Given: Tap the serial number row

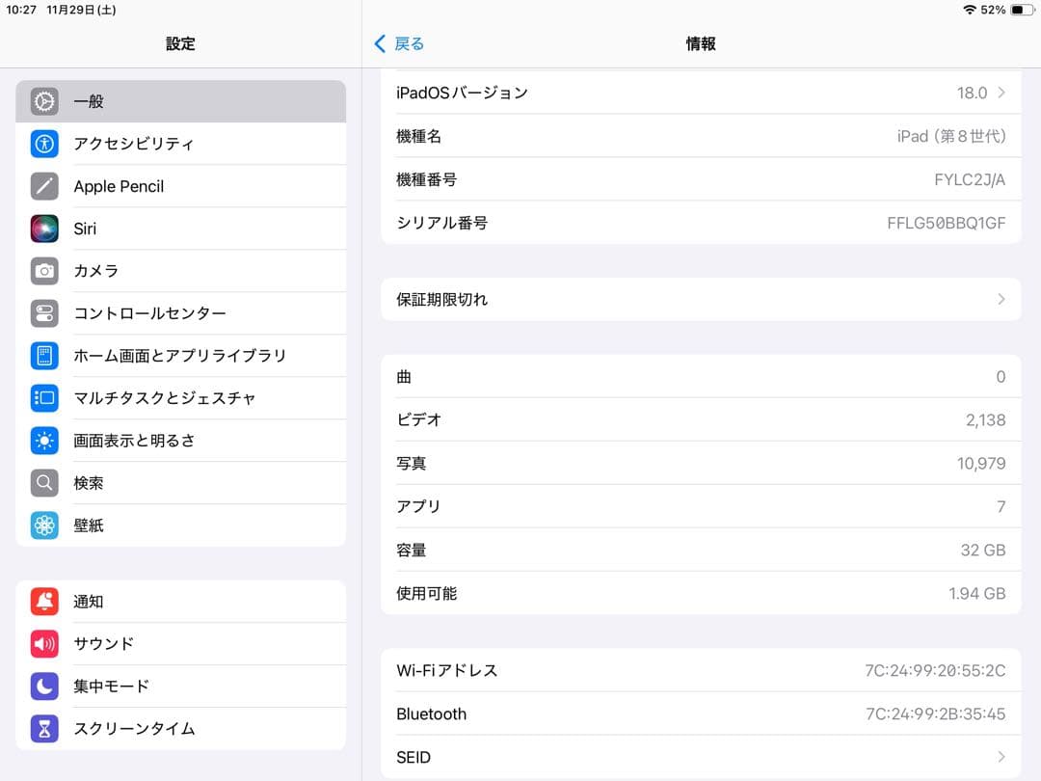Looking at the screenshot, I should [701, 222].
